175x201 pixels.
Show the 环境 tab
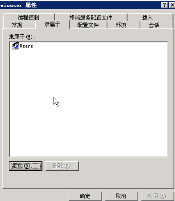(x=121, y=25)
